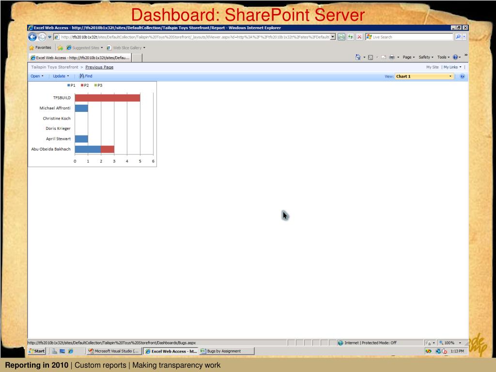Switch to Excel Web Access taskbar button

click(x=171, y=351)
